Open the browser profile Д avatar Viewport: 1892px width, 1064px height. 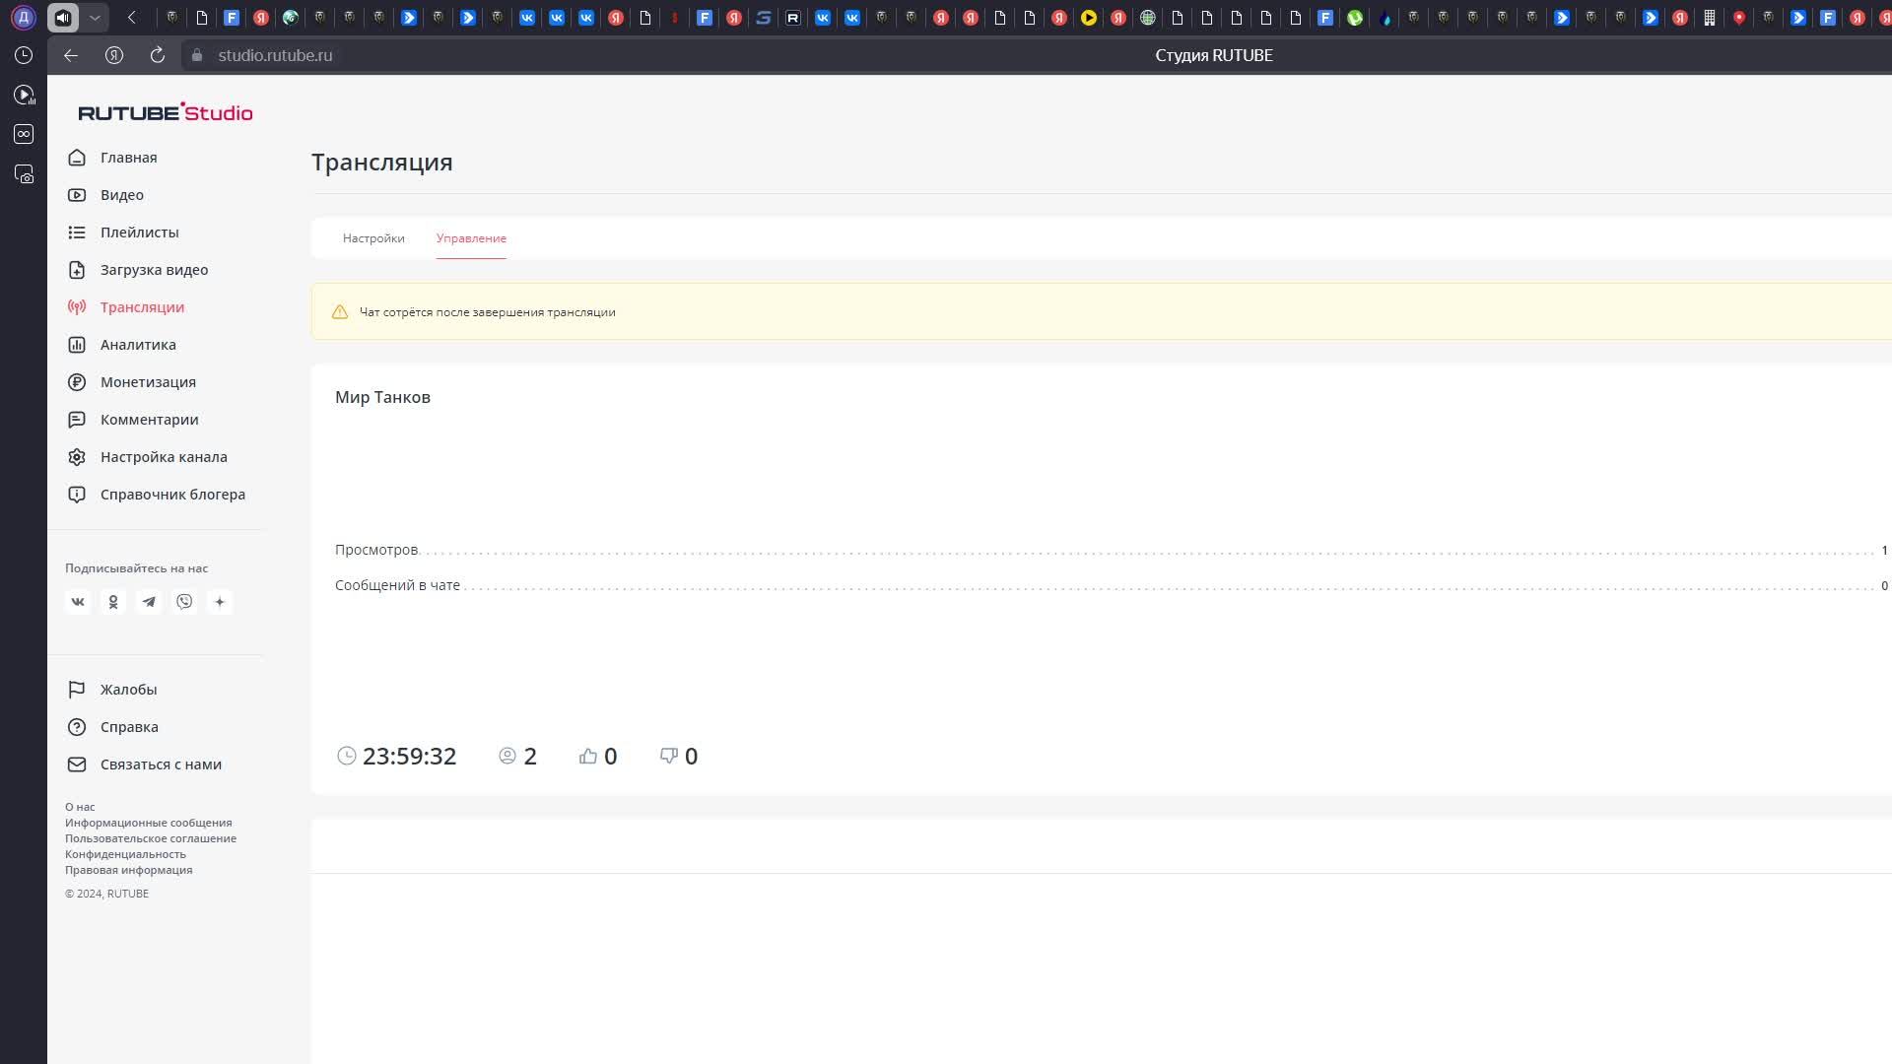pyautogui.click(x=24, y=17)
